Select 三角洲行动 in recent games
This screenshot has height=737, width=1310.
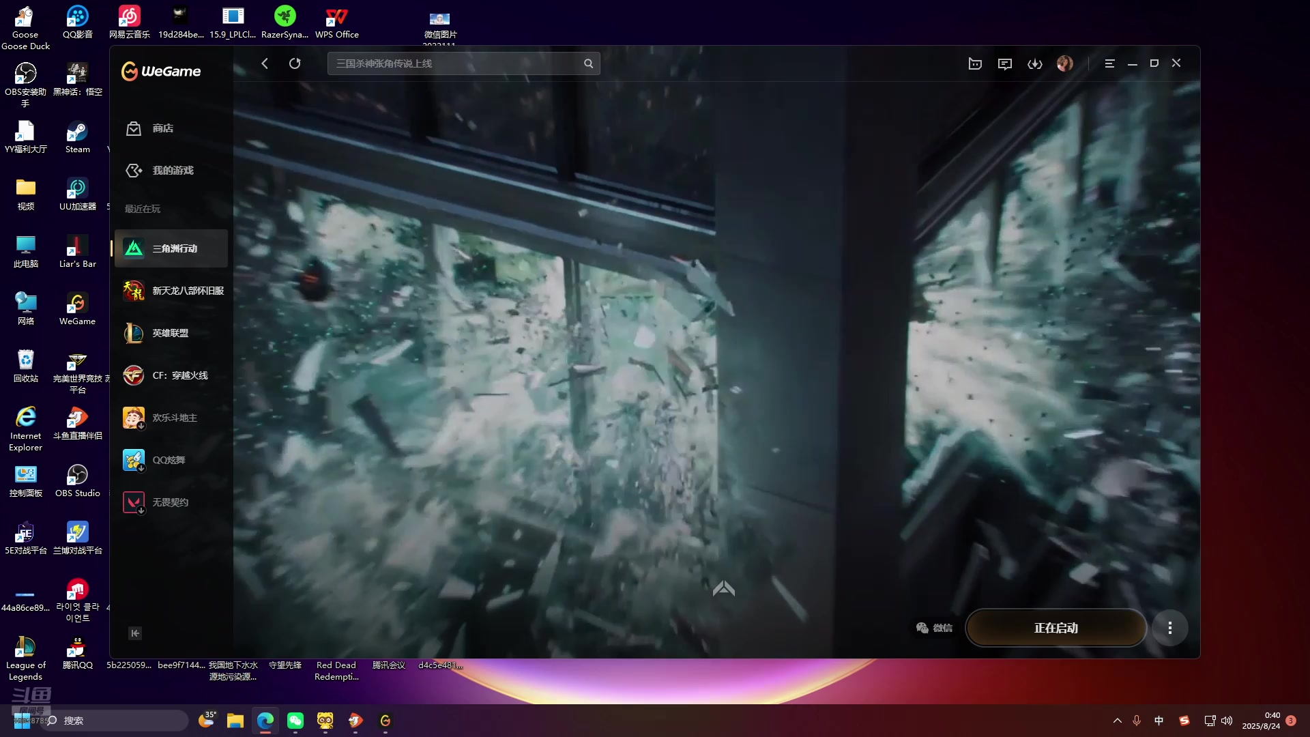[x=171, y=248]
